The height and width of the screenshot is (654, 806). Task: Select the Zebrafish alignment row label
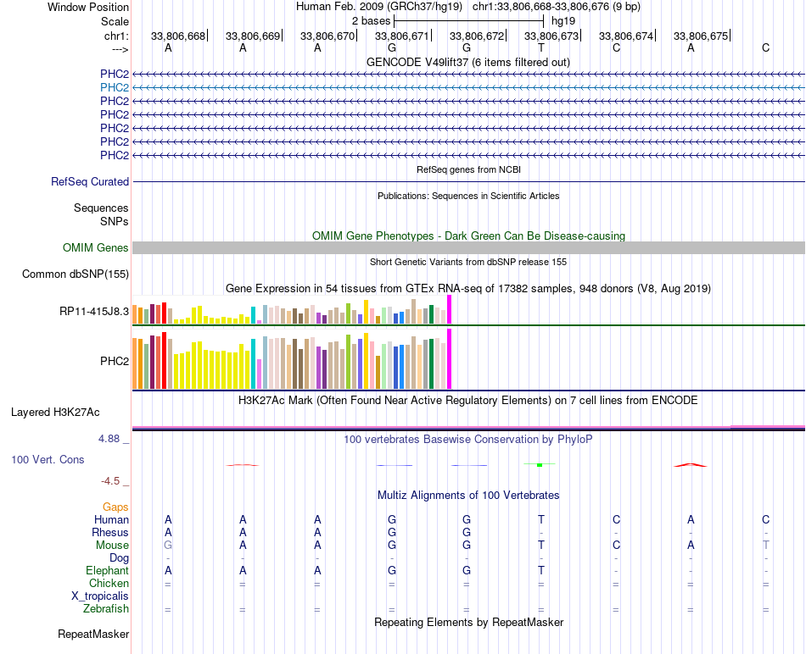pyautogui.click(x=106, y=609)
